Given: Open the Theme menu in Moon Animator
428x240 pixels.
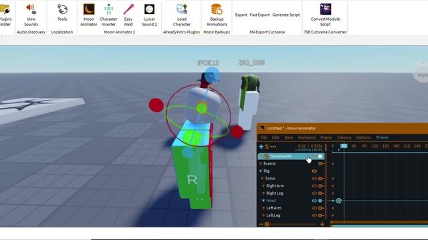Looking at the screenshot, I should [382, 137].
